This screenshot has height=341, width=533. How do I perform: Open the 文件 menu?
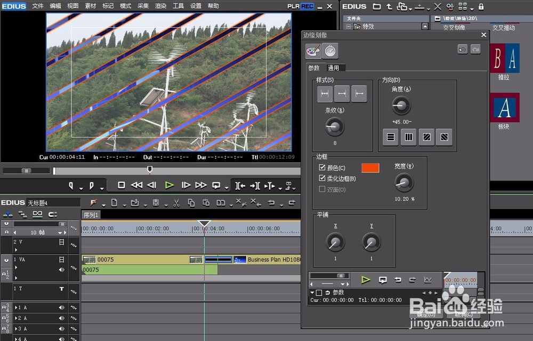tap(38, 6)
